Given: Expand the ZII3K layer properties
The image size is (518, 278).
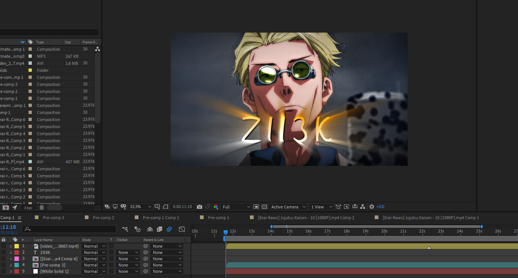Looking at the screenshot, I should coord(11,252).
